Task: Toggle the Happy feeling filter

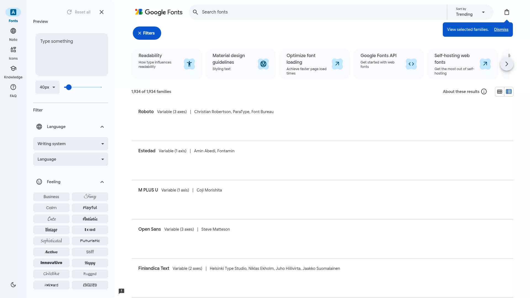Action: 90,263
